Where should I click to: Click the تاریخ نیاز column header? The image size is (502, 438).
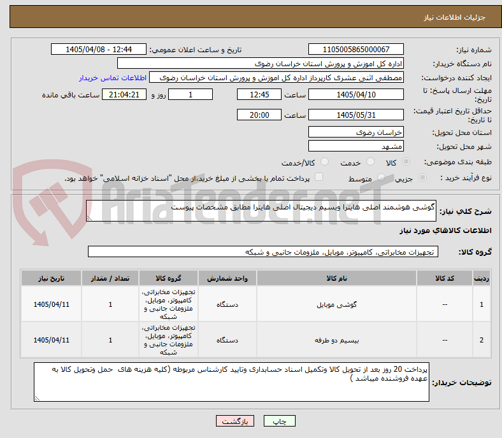(51, 278)
